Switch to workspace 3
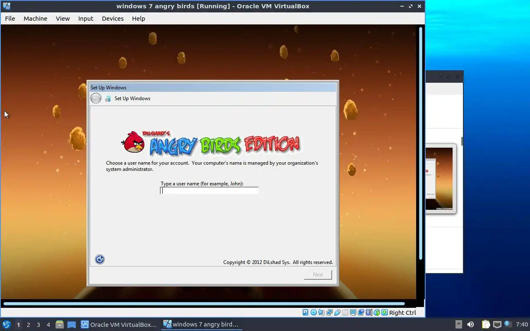530x331 pixels. click(38, 325)
